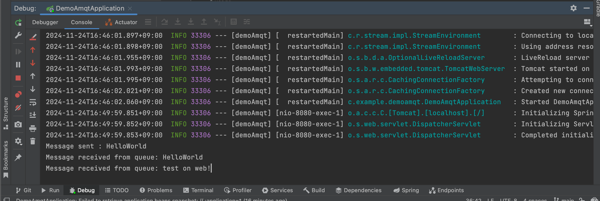600x201 pixels.
Task: Clear all with the trash can icon
Action: (33, 141)
